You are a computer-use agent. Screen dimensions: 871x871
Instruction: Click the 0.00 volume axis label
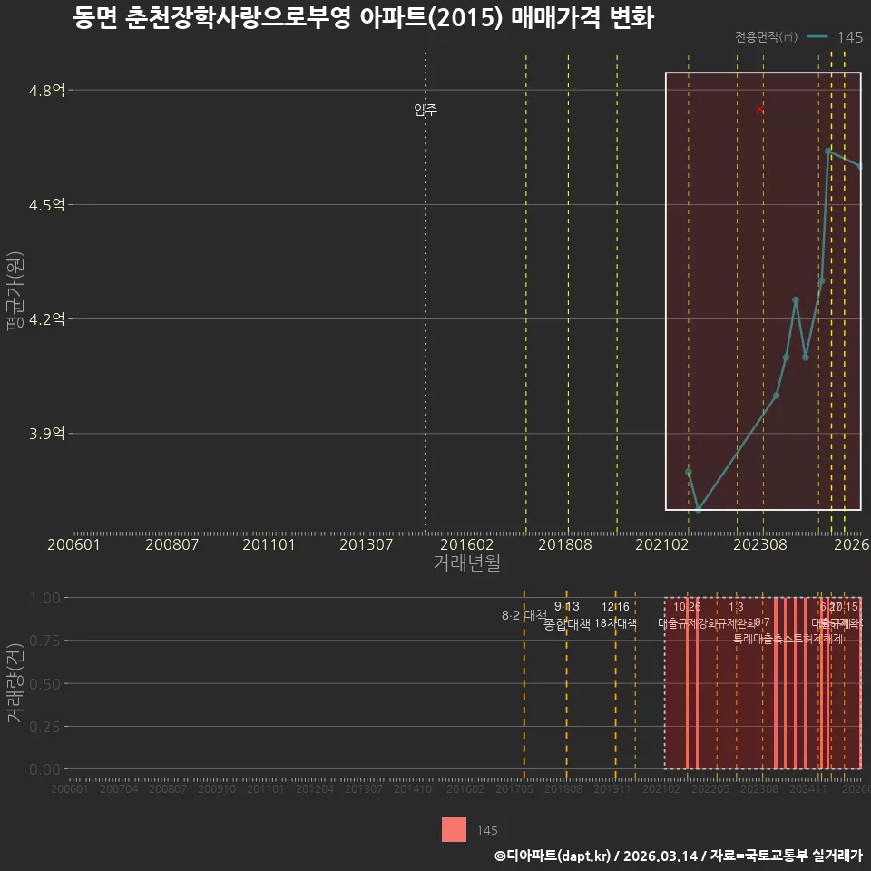[x=45, y=769]
